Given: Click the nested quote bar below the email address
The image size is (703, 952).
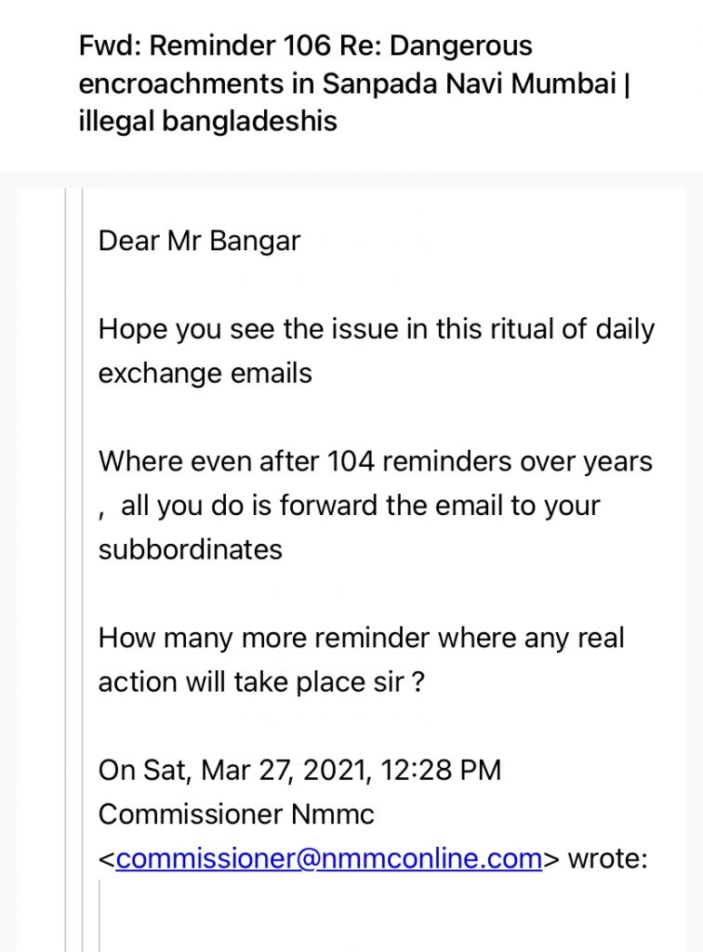Looking at the screenshot, I should pos(99,916).
